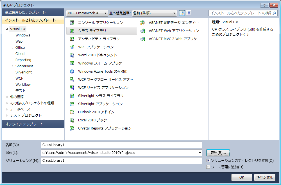Open the .NET Framework 4 version dropdown
The height and width of the screenshot is (185, 281).
point(87,13)
